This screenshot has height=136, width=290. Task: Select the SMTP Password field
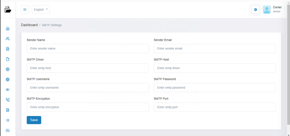pyautogui.click(x=215, y=88)
